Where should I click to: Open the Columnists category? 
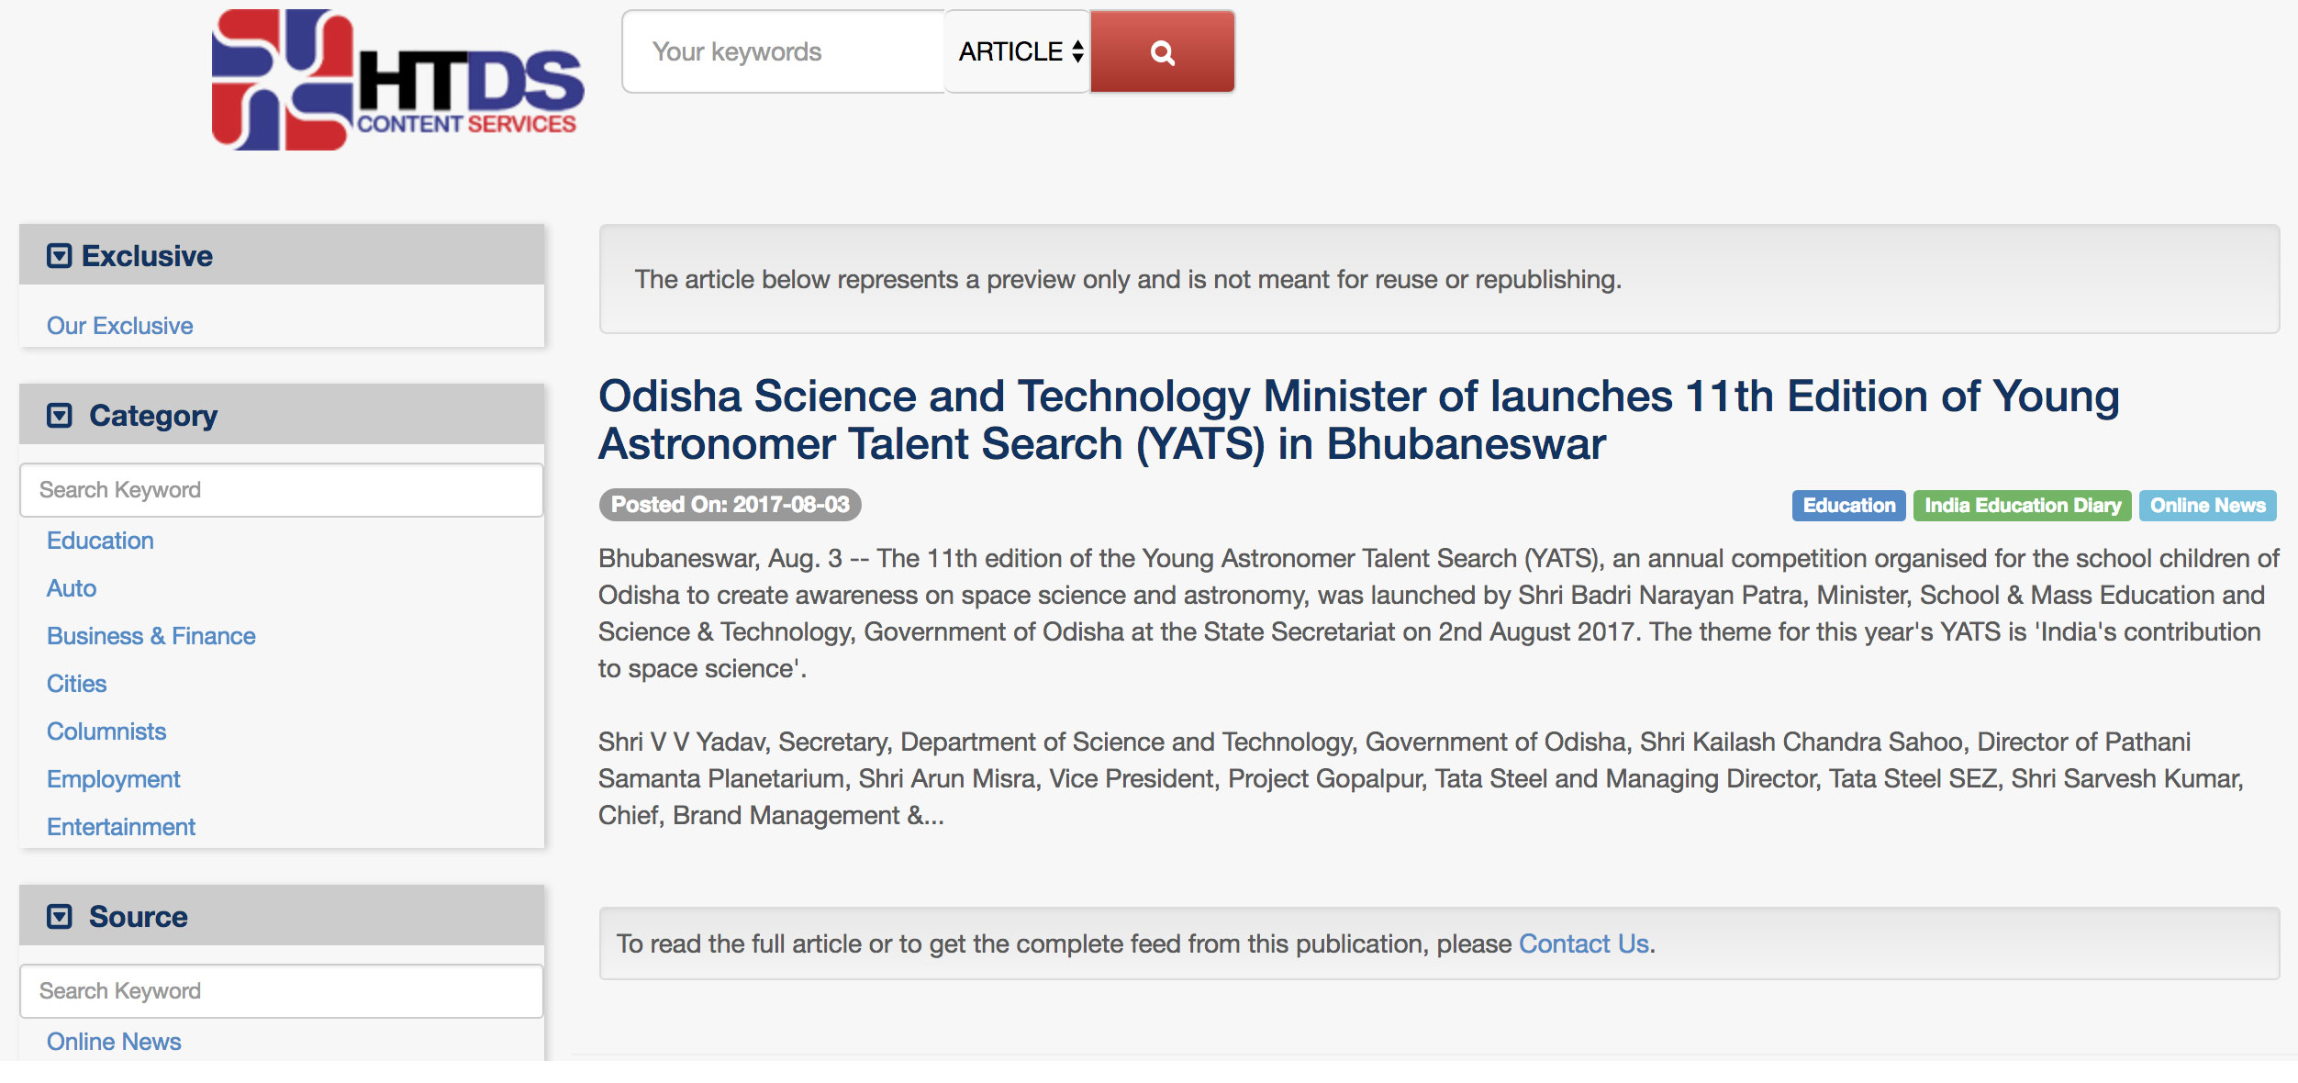click(106, 731)
